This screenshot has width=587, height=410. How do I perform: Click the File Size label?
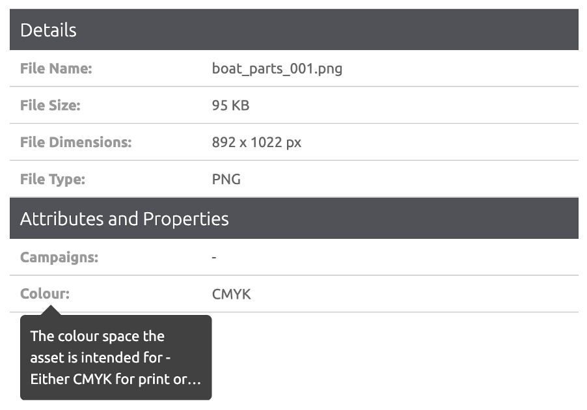(x=50, y=105)
